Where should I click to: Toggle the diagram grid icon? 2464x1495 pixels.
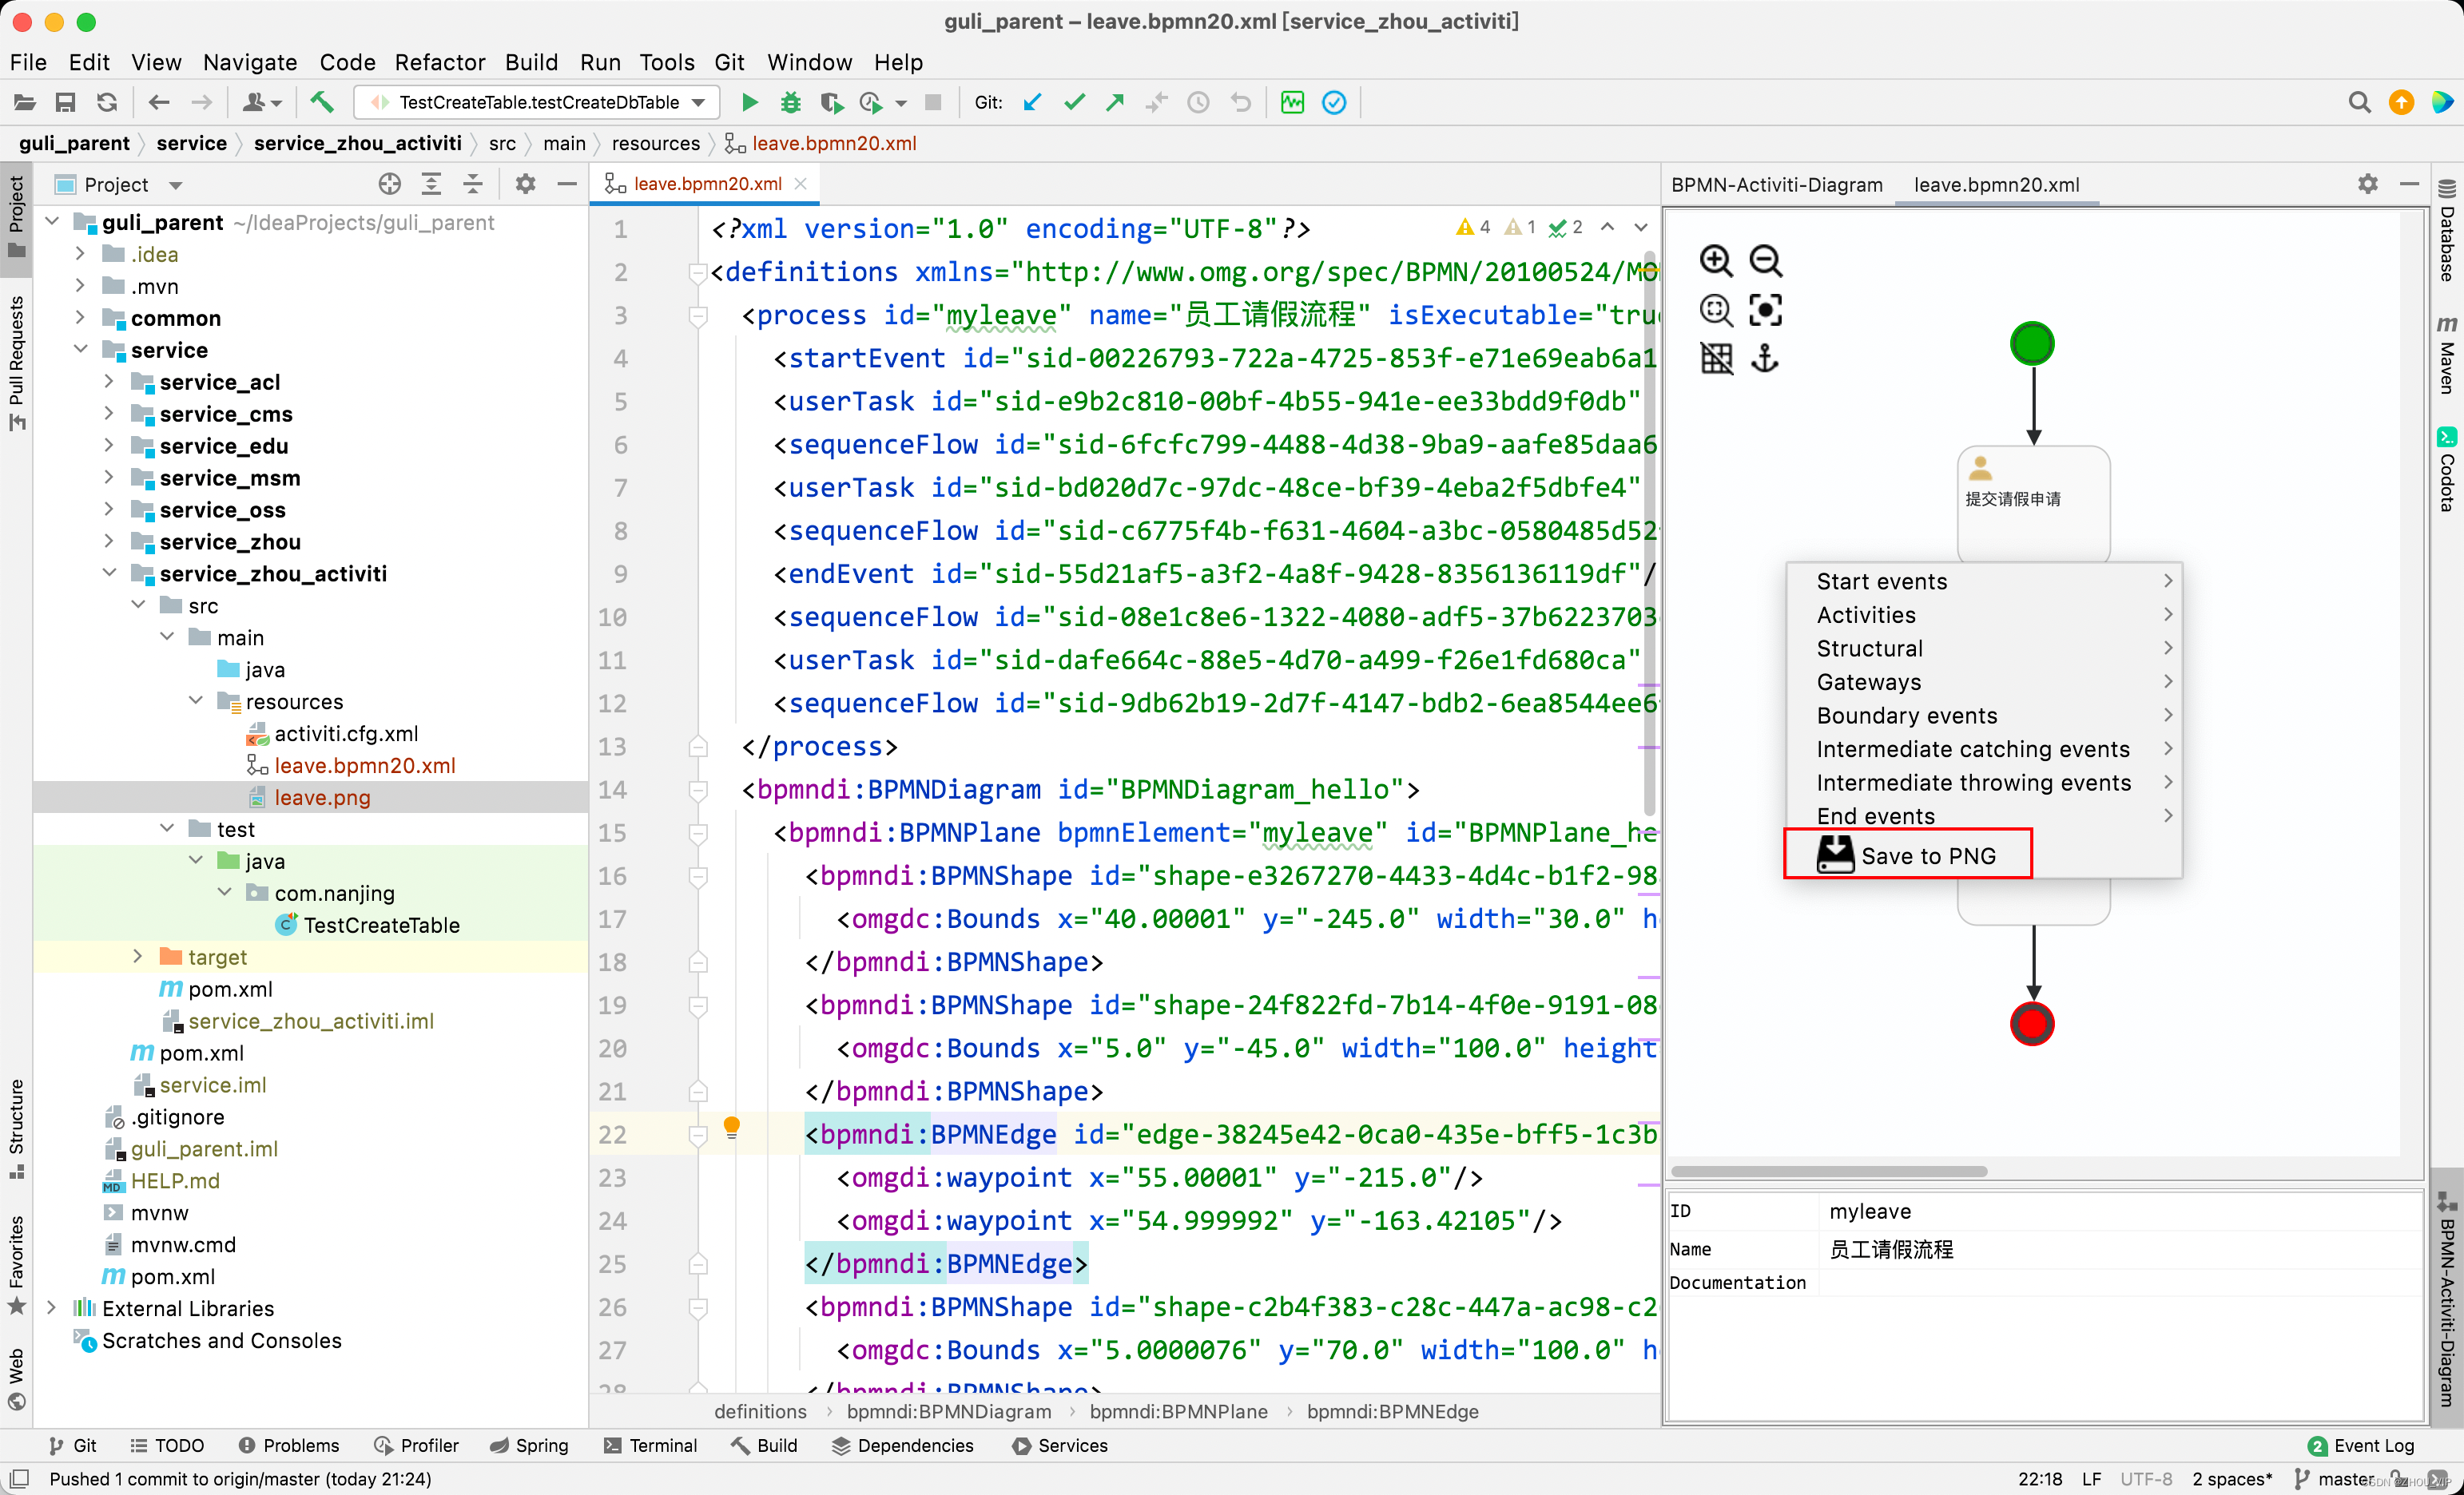click(1716, 358)
